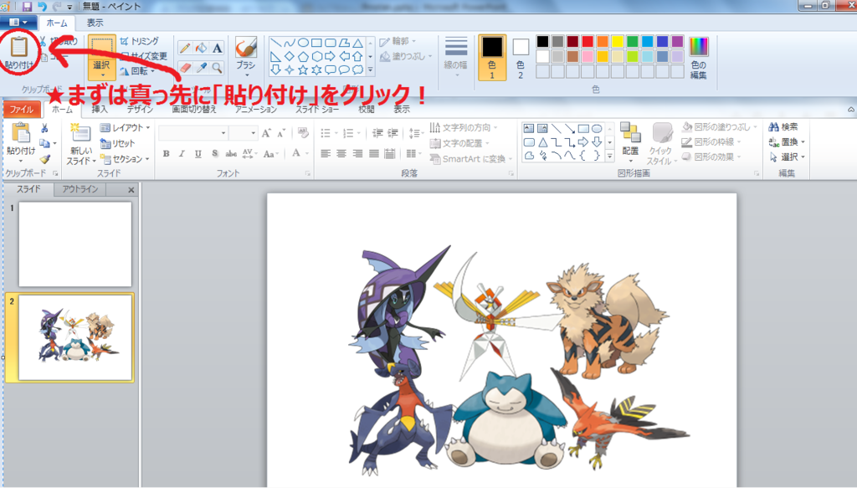
Task: Expand the Clipboard group dialog launcher
Action: (55, 173)
